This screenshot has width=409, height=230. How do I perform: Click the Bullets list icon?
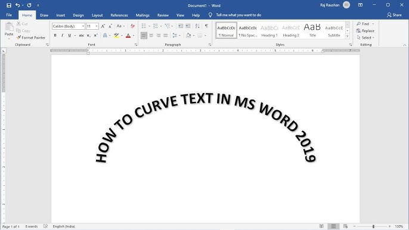pyautogui.click(x=144, y=26)
